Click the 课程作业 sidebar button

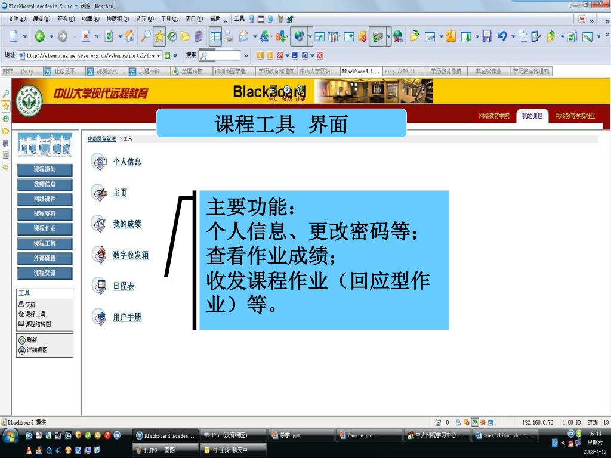click(45, 228)
